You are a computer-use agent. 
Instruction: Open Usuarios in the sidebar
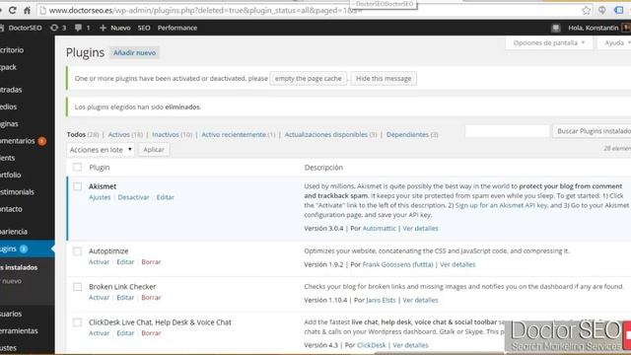coord(11,314)
